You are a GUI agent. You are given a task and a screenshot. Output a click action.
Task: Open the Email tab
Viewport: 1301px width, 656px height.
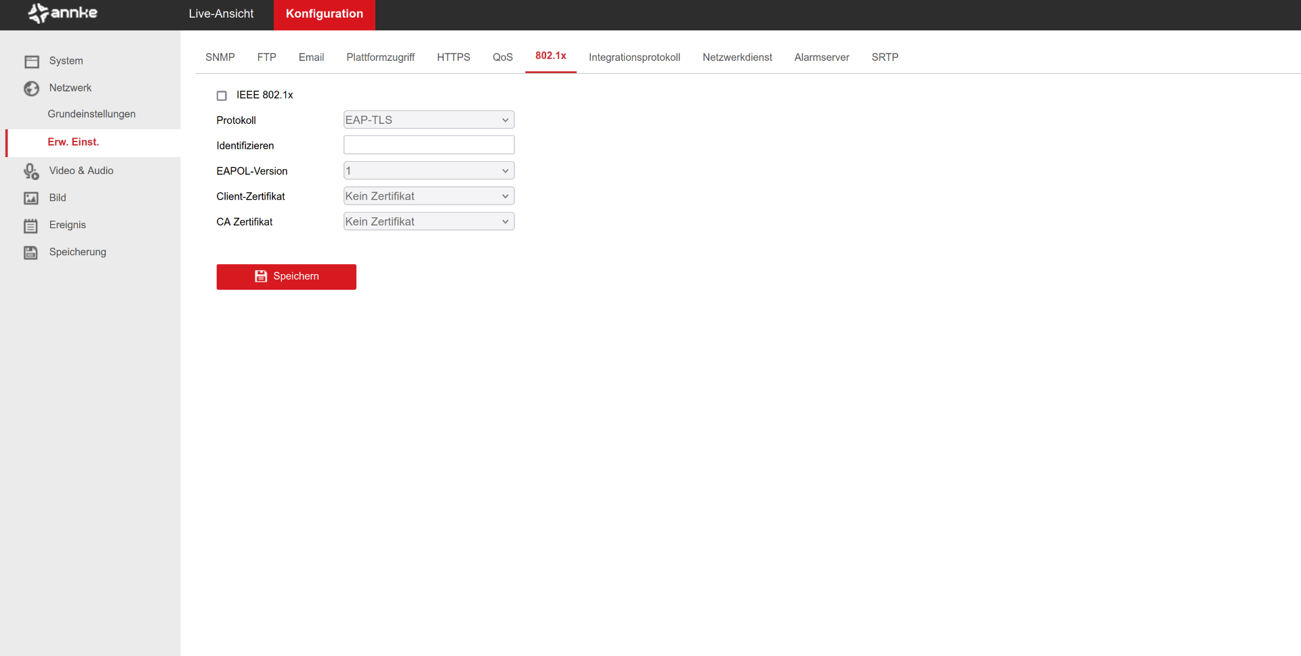[312, 58]
